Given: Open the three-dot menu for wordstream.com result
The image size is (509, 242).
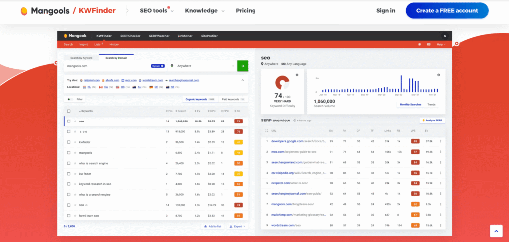Looking at the screenshot, I should pyautogui.click(x=441, y=225).
